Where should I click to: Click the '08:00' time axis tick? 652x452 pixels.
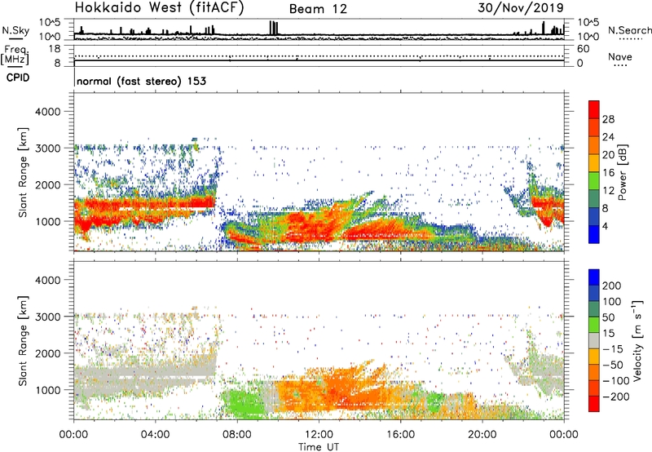click(237, 435)
